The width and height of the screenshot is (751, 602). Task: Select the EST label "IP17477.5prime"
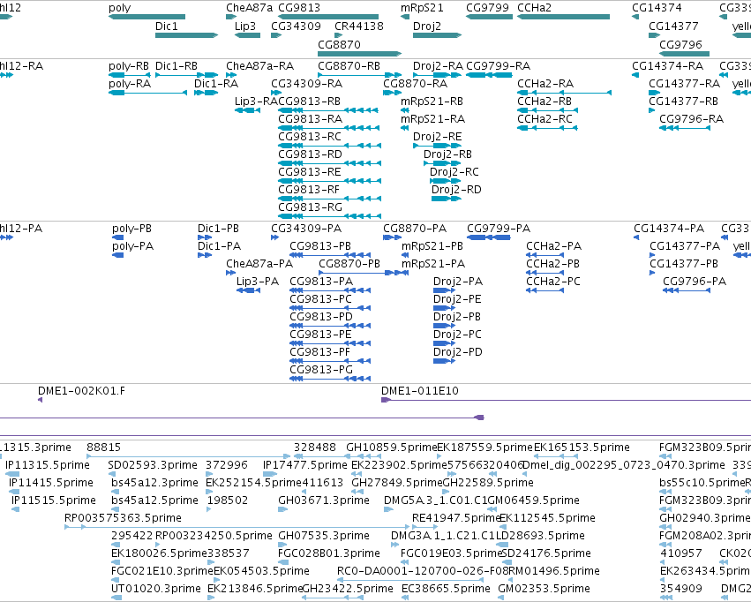305,465
